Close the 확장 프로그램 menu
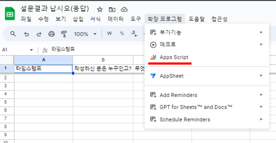 pyautogui.click(x=165, y=19)
